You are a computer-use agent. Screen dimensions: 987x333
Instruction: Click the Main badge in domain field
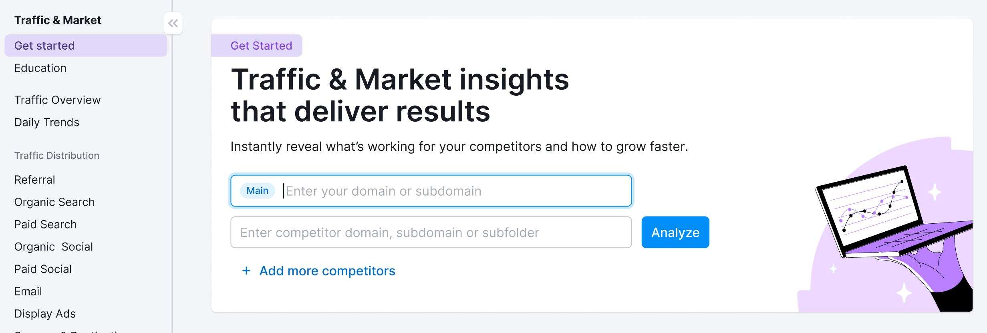click(258, 191)
